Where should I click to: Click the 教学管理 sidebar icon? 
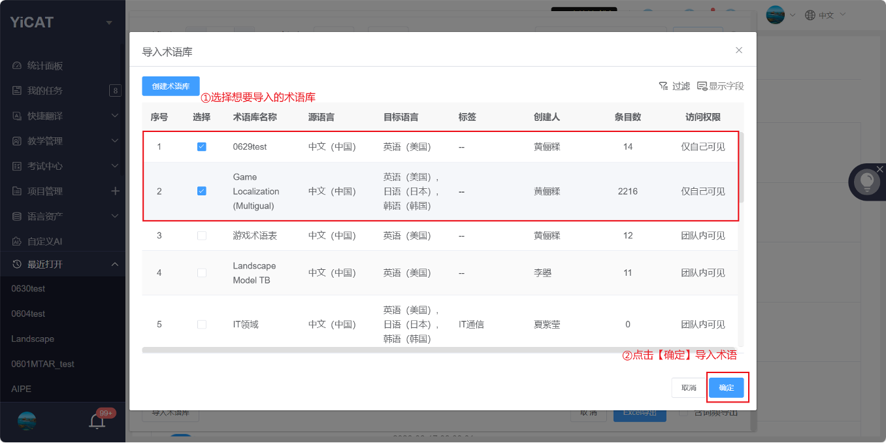click(x=17, y=140)
